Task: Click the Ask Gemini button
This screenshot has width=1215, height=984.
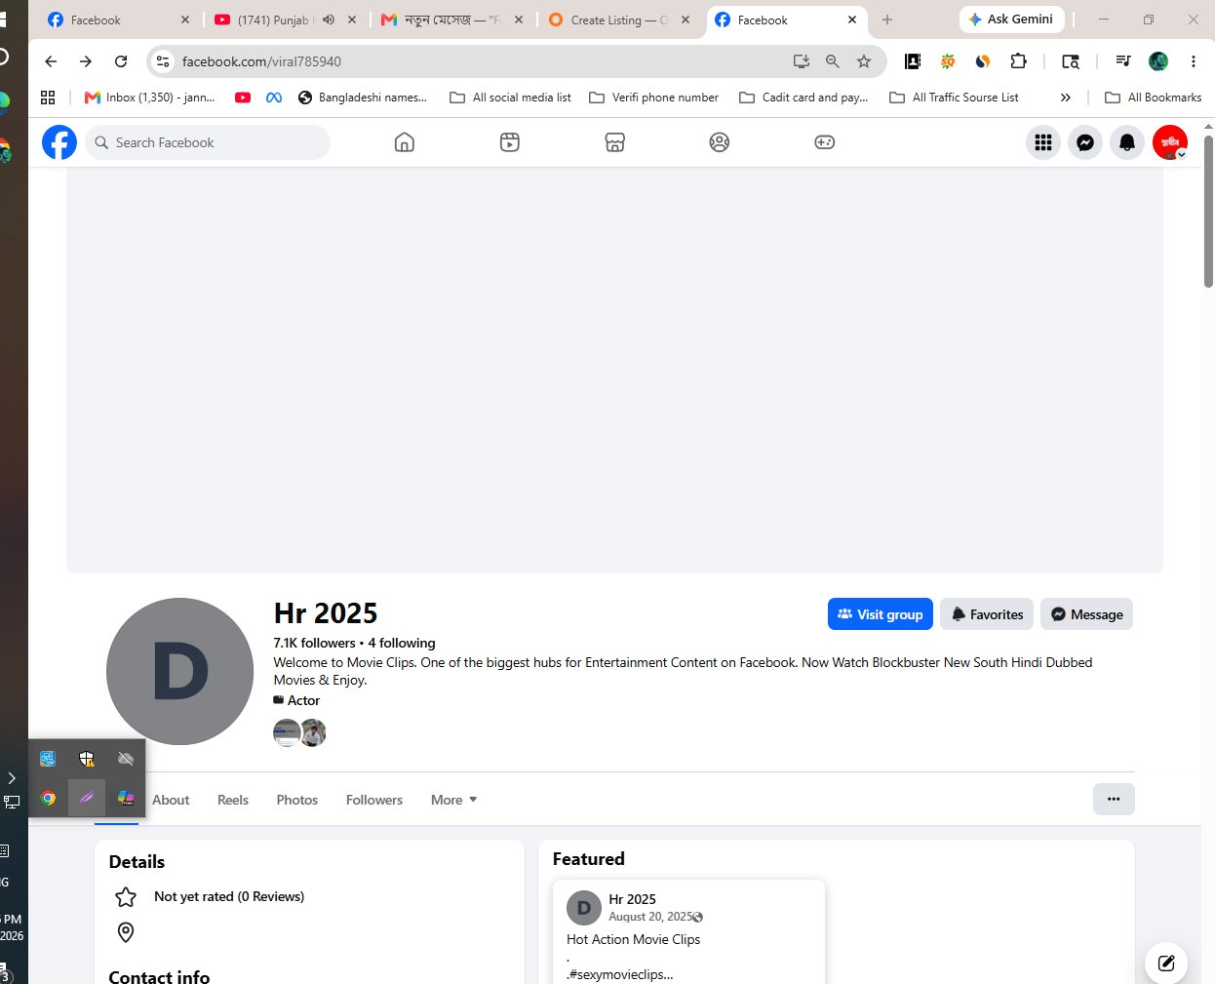Action: point(1011,20)
